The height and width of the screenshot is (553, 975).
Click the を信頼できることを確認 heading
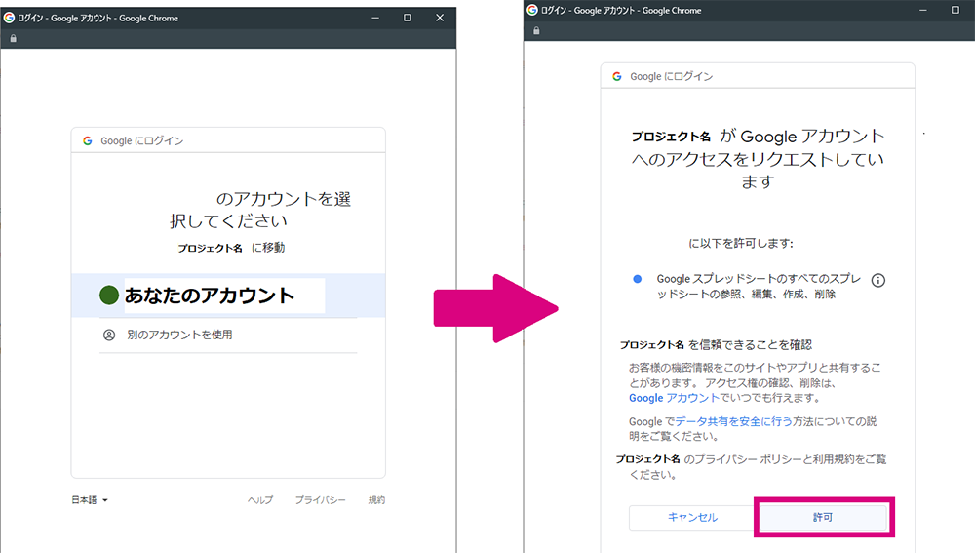750,344
